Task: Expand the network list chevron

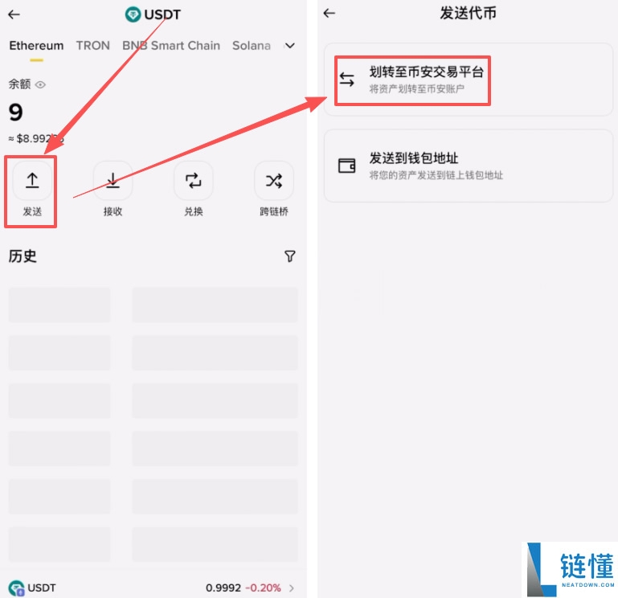Action: [x=289, y=46]
